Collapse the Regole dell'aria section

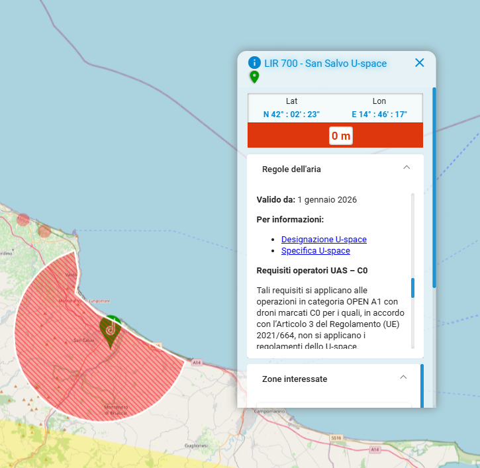point(407,167)
